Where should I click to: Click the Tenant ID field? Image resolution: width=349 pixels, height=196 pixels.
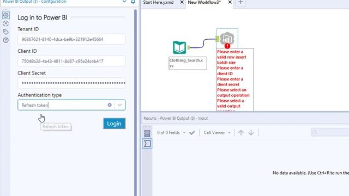[71, 39]
